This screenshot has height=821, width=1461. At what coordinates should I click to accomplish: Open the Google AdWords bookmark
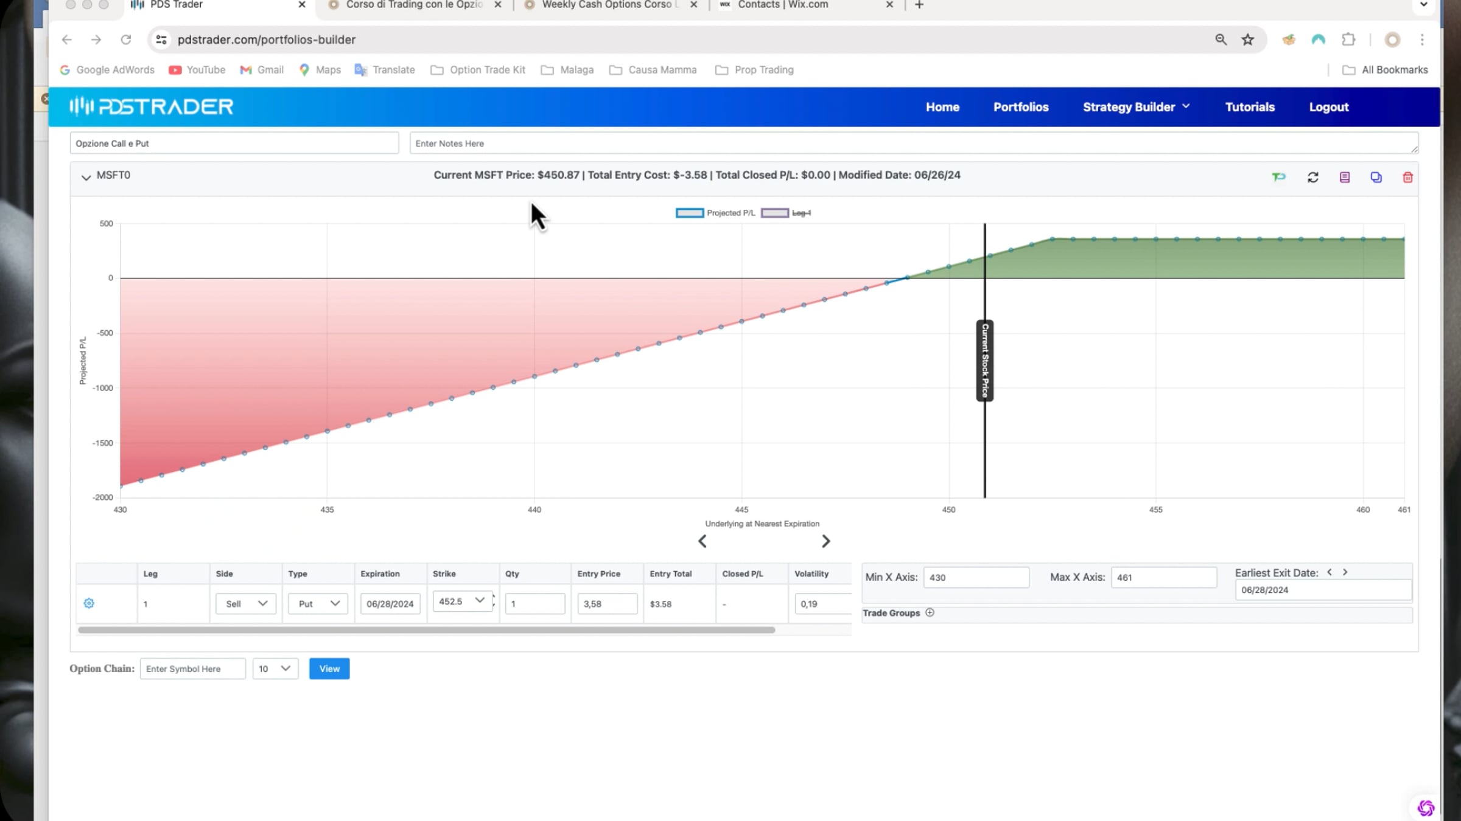107,70
